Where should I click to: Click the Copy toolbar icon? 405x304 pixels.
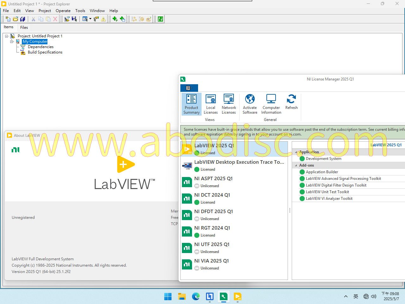tap(40, 19)
